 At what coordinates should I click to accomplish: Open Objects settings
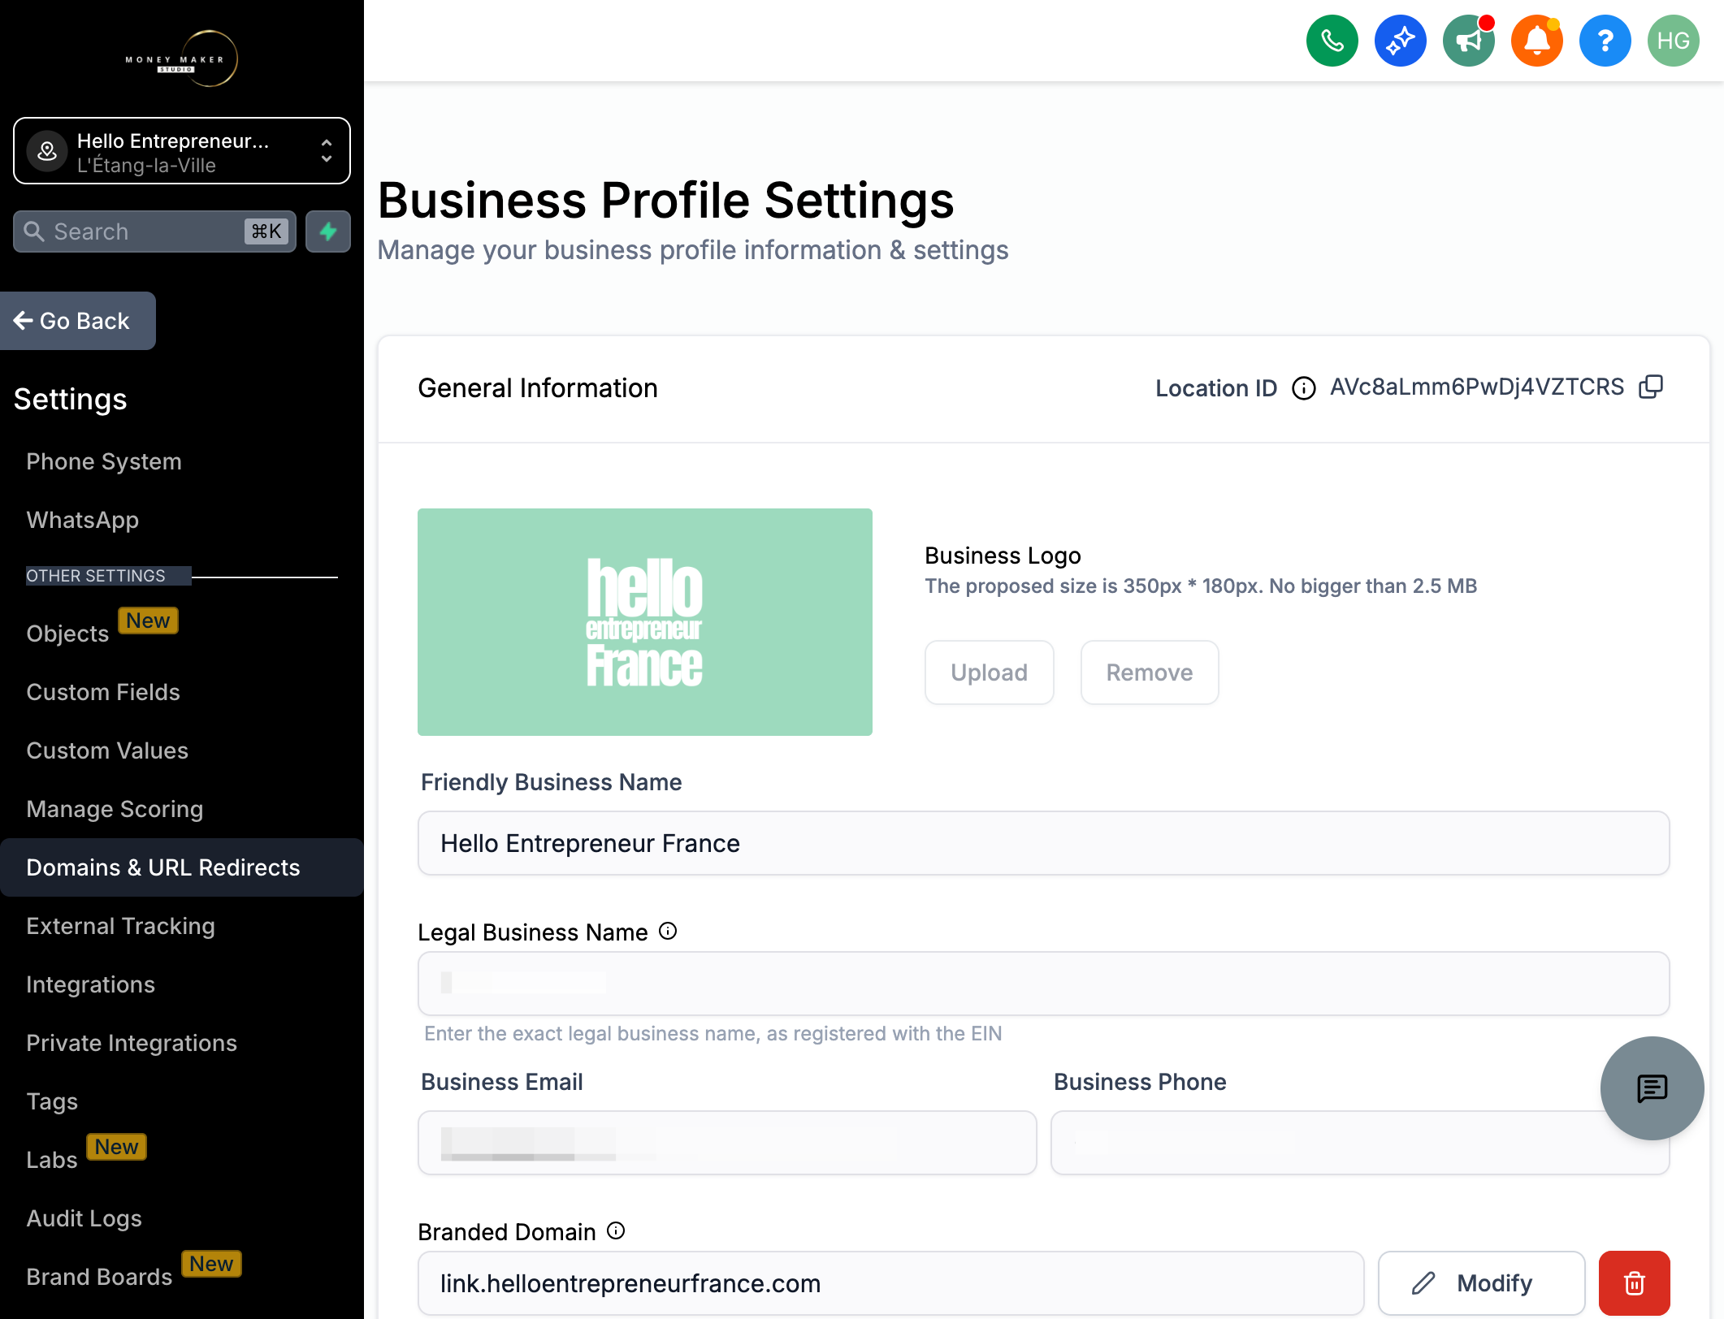pyautogui.click(x=68, y=634)
